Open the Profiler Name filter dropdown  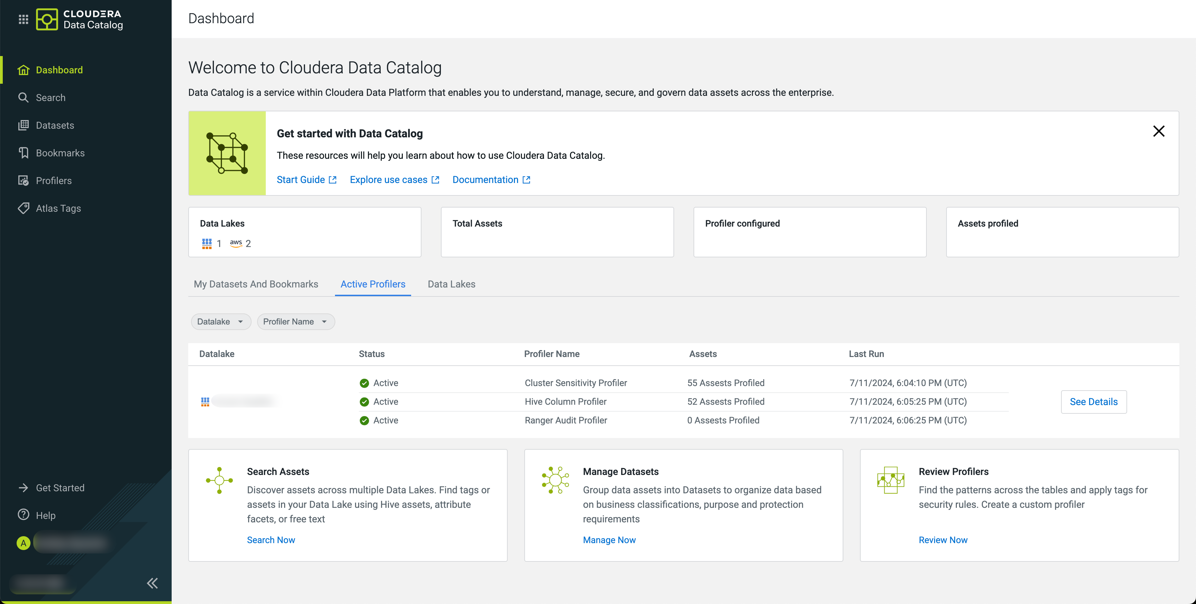click(x=295, y=322)
